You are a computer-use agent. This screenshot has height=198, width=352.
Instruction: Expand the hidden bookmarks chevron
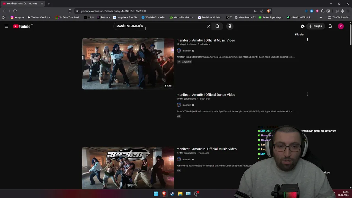(x=321, y=17)
